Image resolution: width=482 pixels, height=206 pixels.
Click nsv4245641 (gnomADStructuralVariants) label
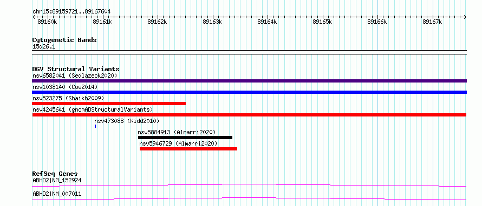(93, 109)
